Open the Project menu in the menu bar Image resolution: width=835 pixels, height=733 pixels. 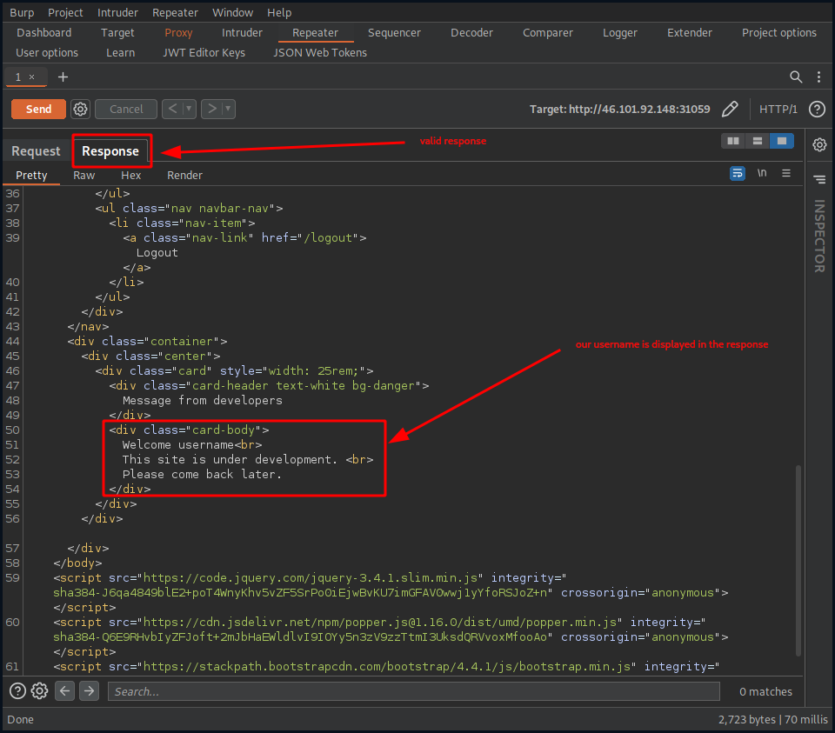tap(65, 12)
